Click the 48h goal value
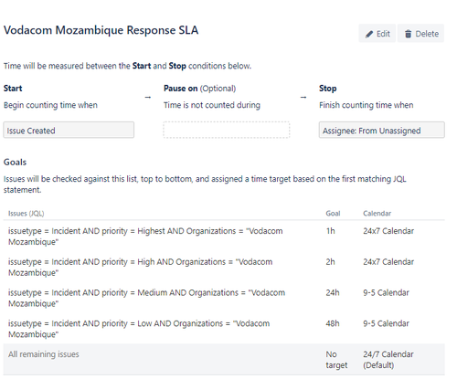Screen dimensions: 457x379 tap(333, 323)
